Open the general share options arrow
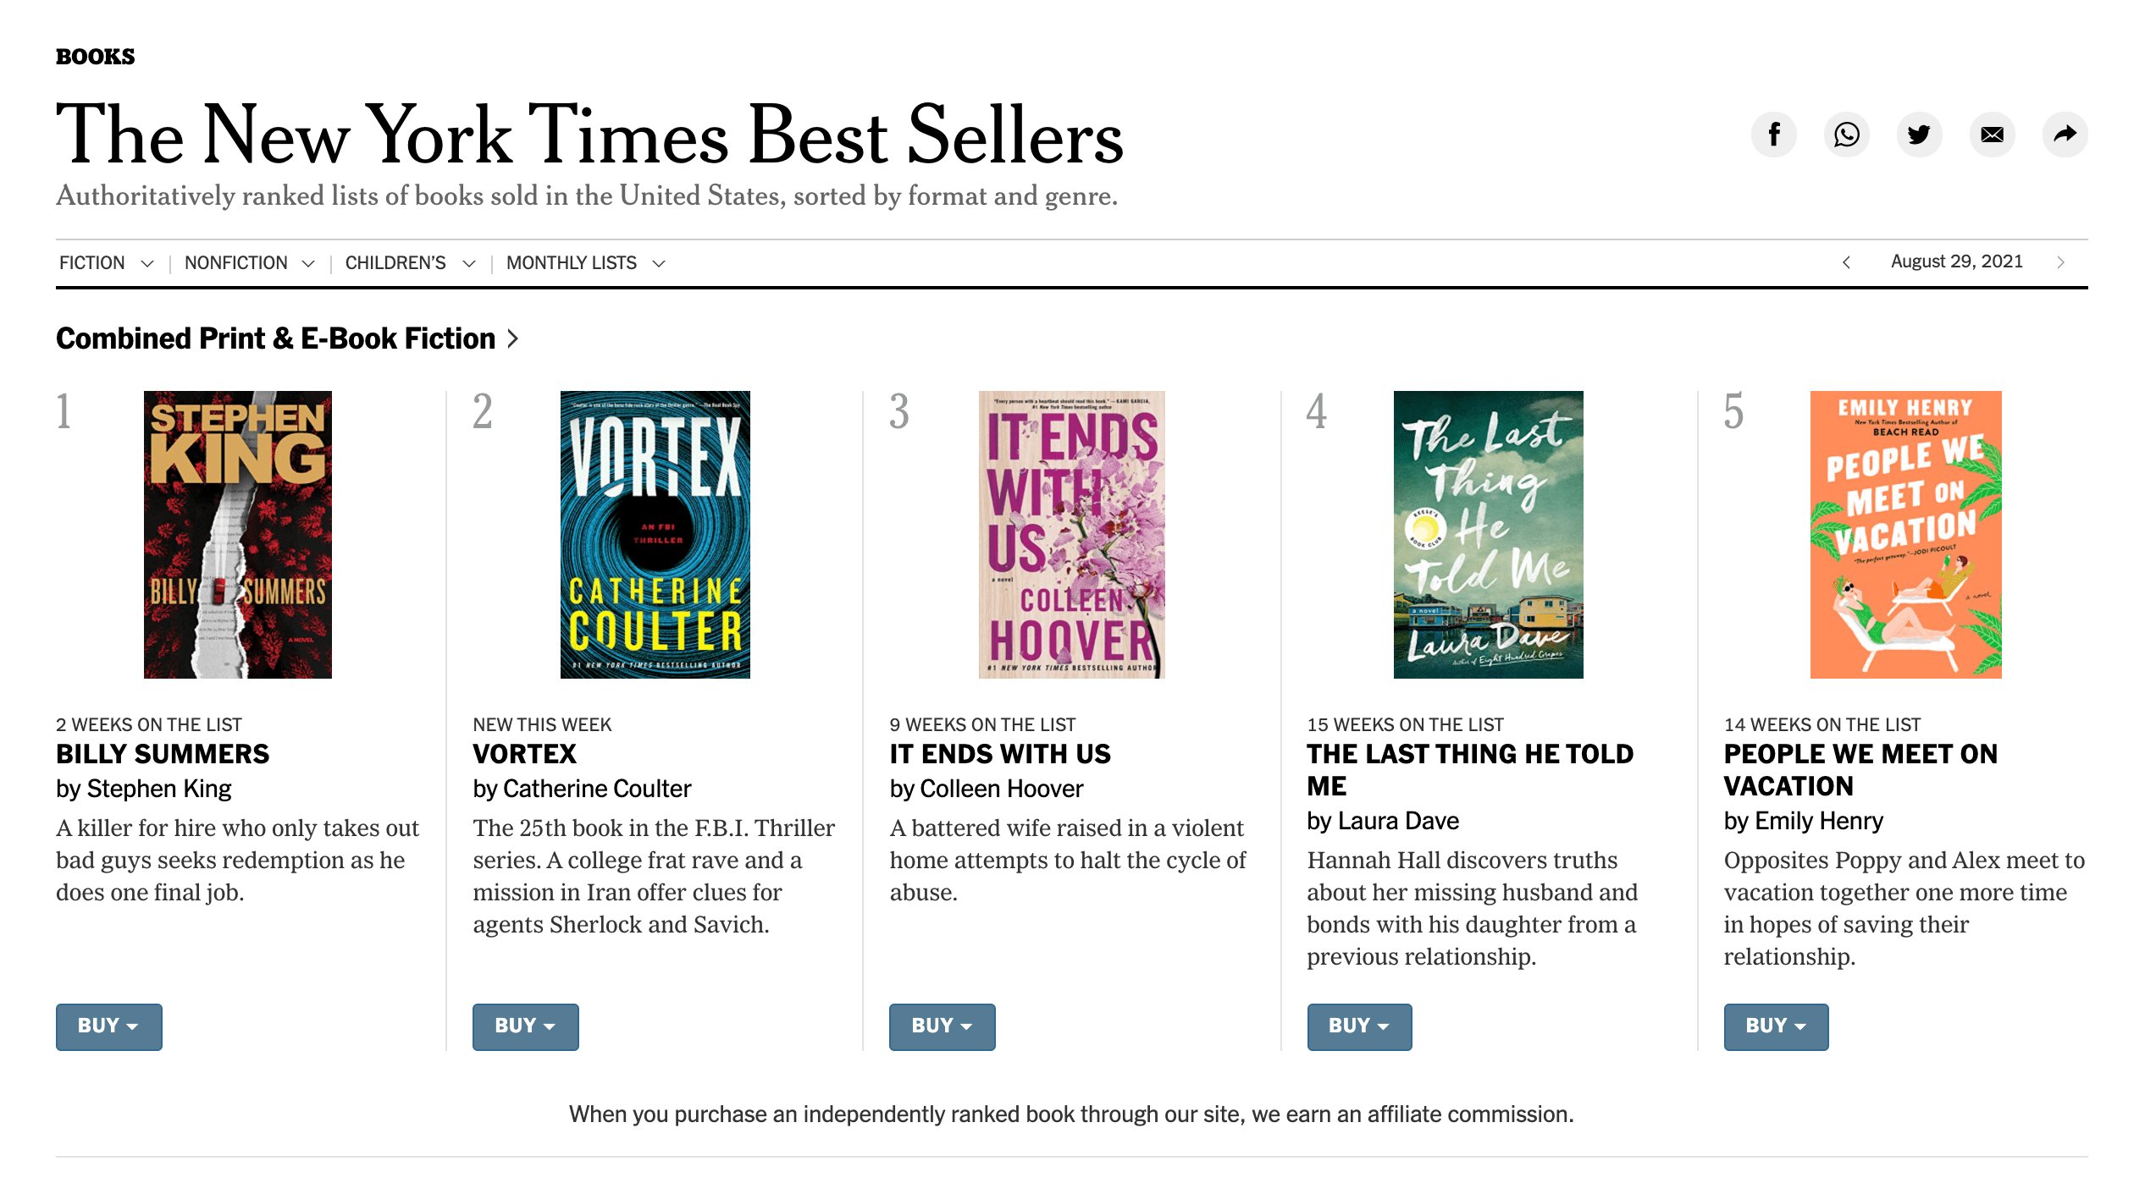The height and width of the screenshot is (1183, 2156). (x=2065, y=134)
